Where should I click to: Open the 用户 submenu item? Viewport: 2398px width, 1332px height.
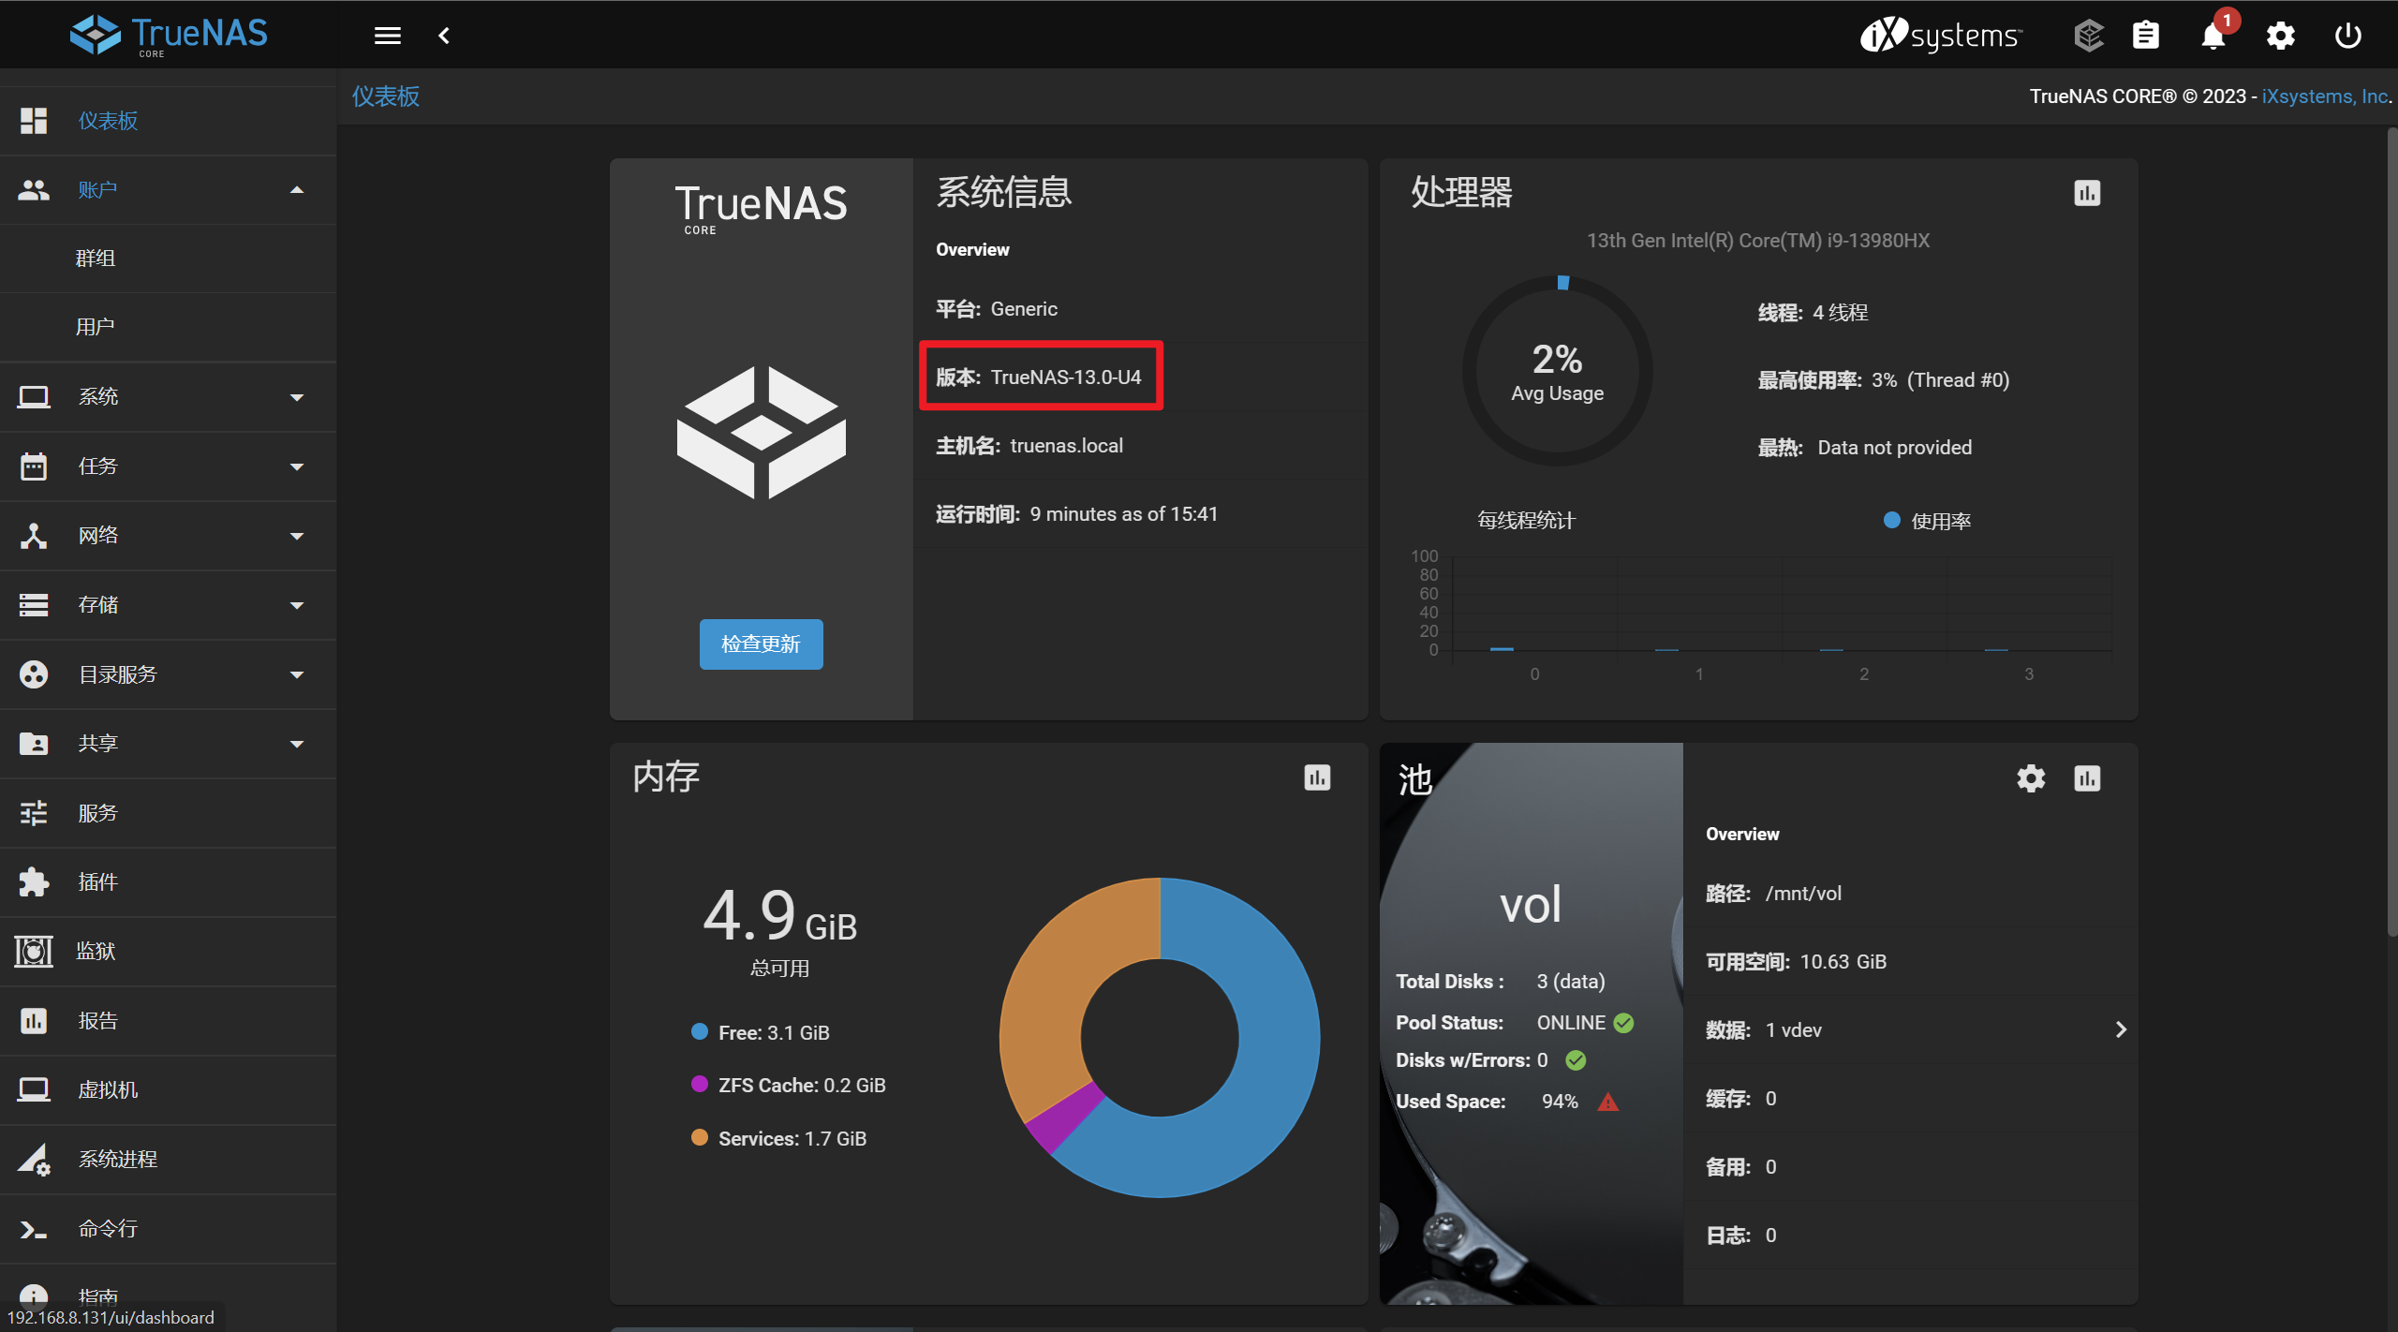(96, 327)
